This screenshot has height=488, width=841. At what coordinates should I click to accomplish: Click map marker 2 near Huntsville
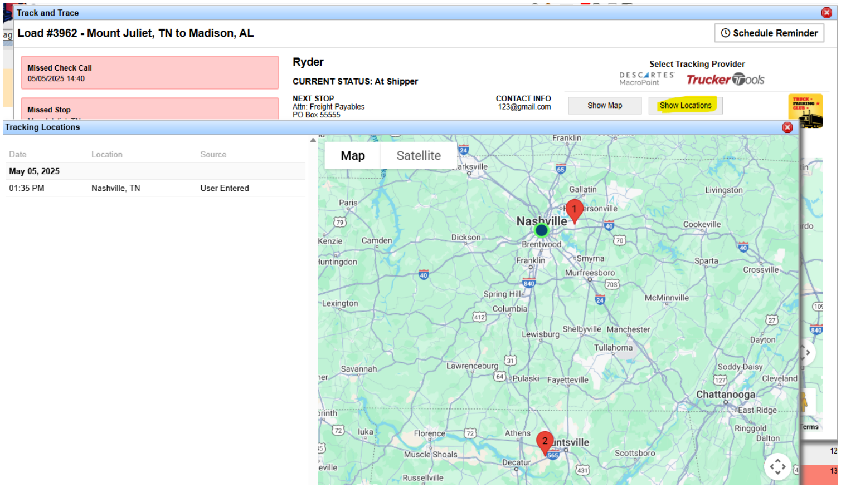point(545,443)
